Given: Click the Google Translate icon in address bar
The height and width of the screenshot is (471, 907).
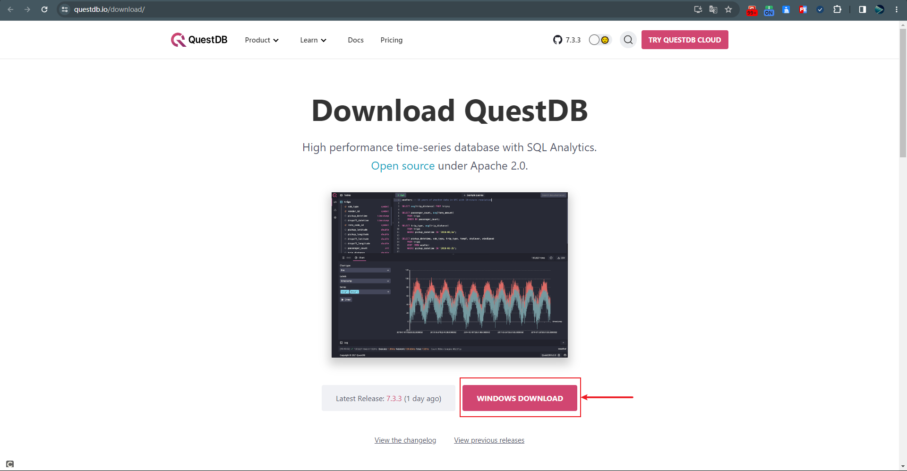Looking at the screenshot, I should [713, 9].
